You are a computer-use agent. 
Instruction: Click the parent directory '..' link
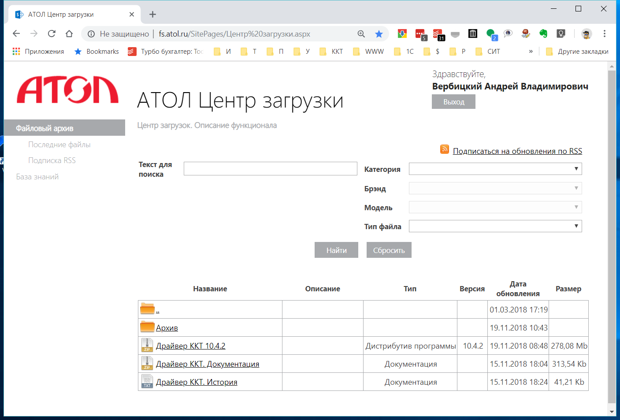pos(157,310)
